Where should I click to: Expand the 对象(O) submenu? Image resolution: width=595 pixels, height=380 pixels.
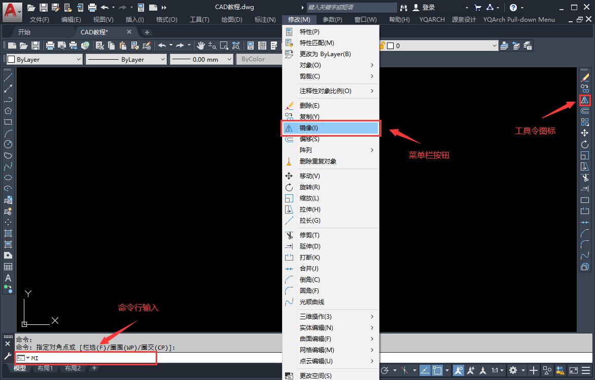click(331, 65)
